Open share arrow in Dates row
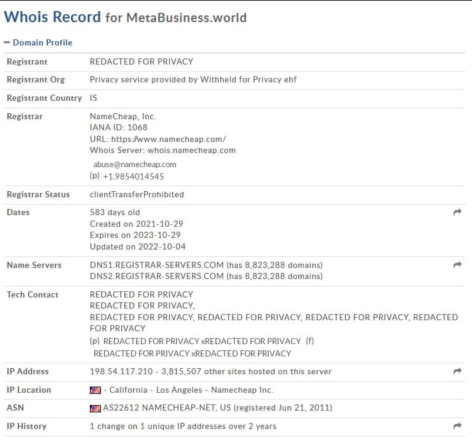Image resolution: width=472 pixels, height=437 pixels. (x=457, y=212)
